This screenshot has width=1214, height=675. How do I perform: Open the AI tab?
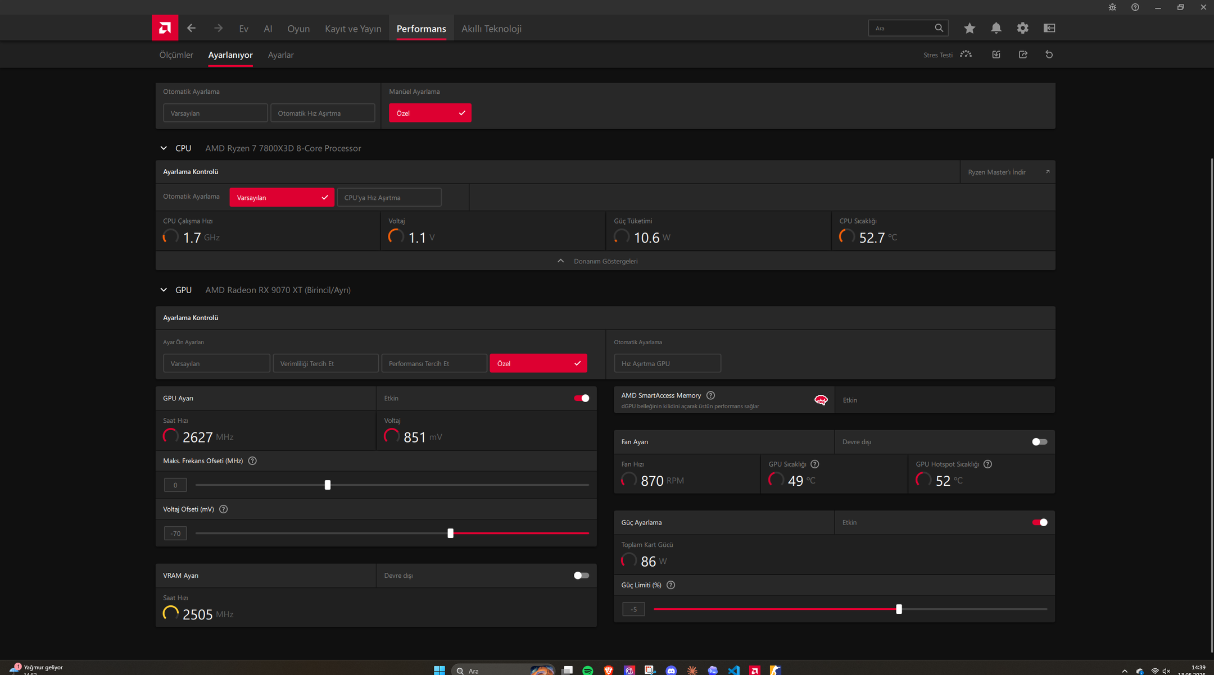coord(268,29)
